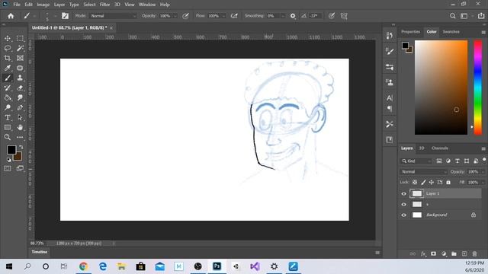Select the Rectangular Marquee tool
The image size is (488, 274).
20,38
